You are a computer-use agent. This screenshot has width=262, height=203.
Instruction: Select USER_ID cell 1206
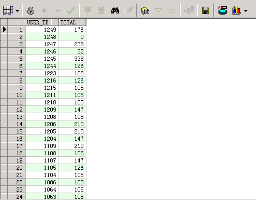tap(42, 124)
